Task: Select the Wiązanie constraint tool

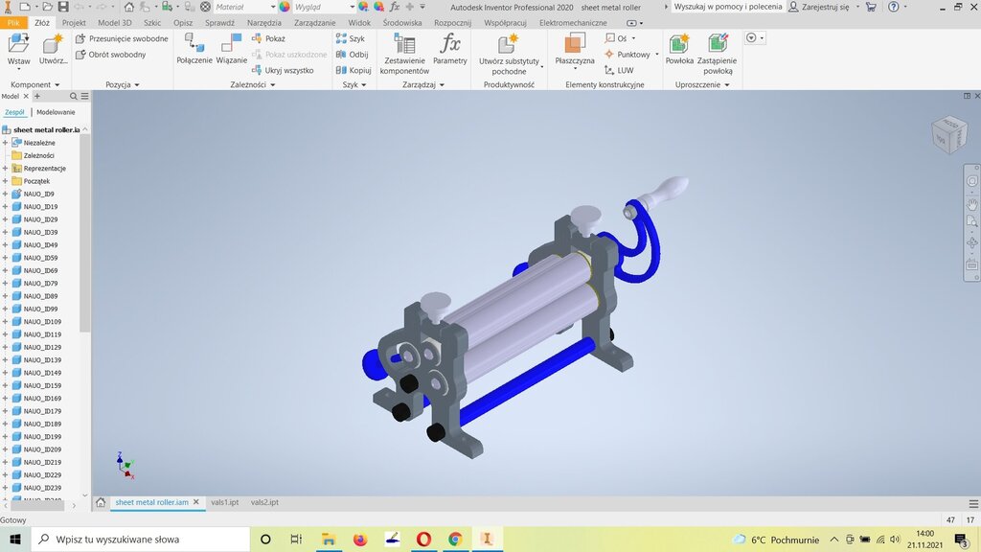Action: (x=231, y=44)
